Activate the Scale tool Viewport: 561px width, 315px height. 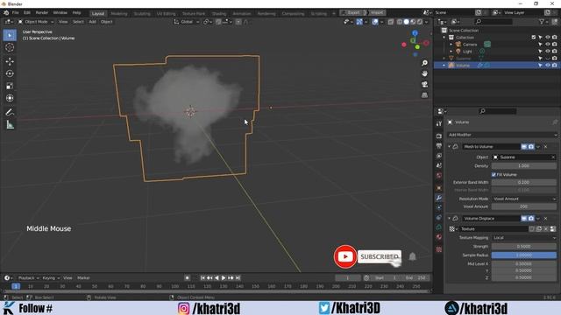pos(10,86)
